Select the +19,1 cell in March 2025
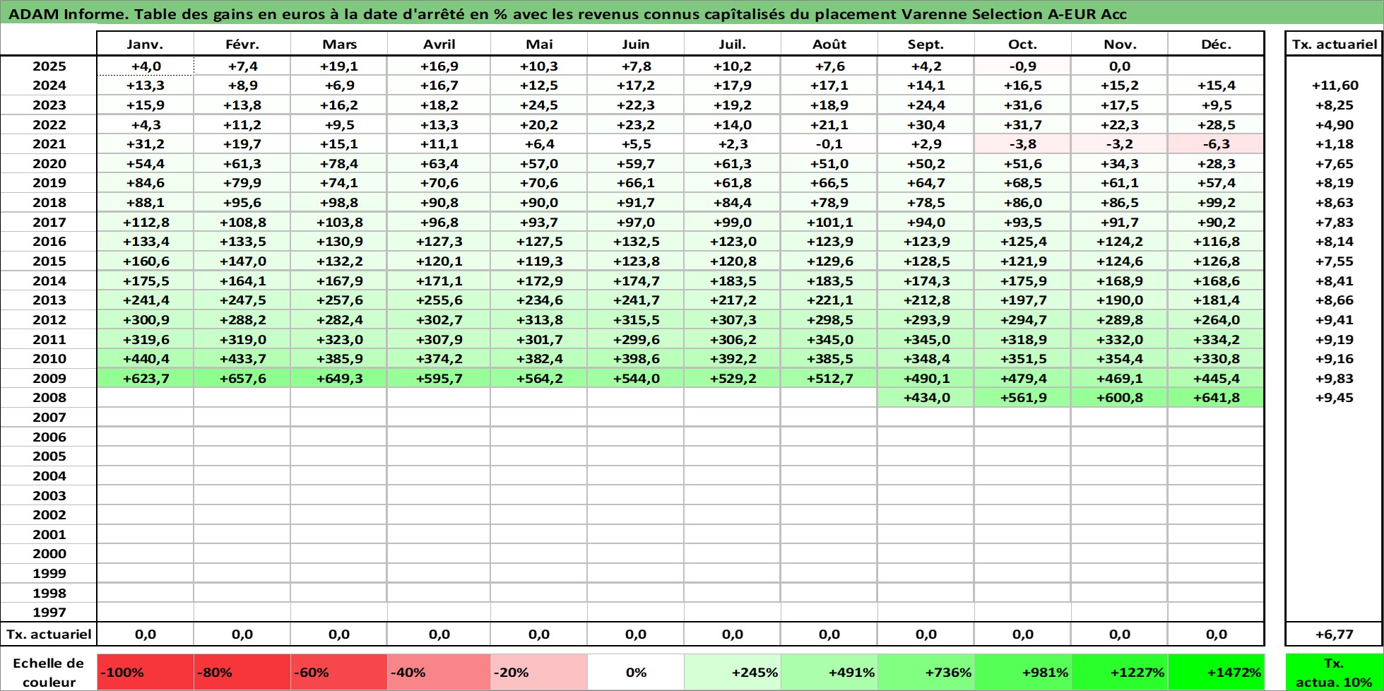 (338, 66)
